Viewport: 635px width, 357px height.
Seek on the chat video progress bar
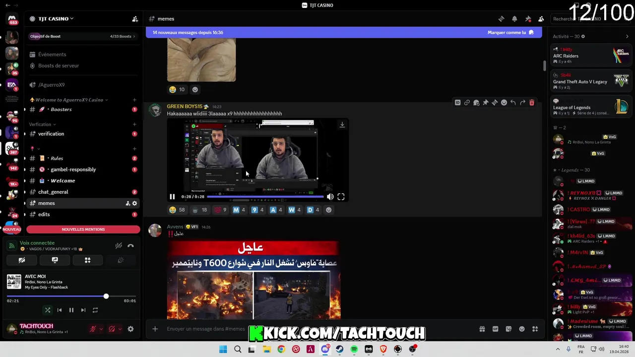pyautogui.click(x=265, y=197)
